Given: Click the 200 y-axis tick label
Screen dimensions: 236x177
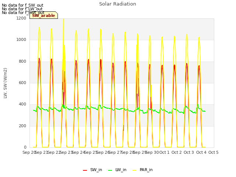Looking at the screenshot, I should [x=22, y=126].
